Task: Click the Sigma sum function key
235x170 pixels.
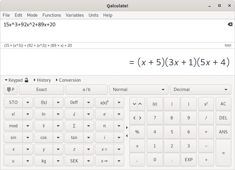Action: [x=74, y=126]
